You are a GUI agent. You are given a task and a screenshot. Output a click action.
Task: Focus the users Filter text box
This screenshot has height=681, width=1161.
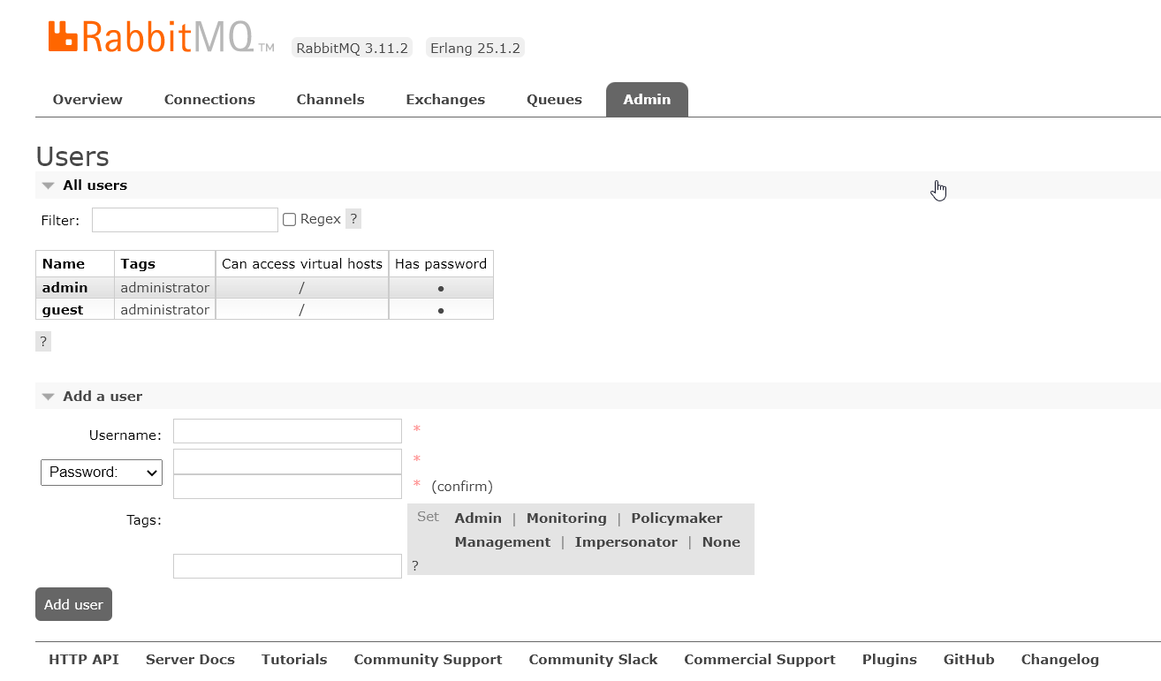[x=185, y=220]
